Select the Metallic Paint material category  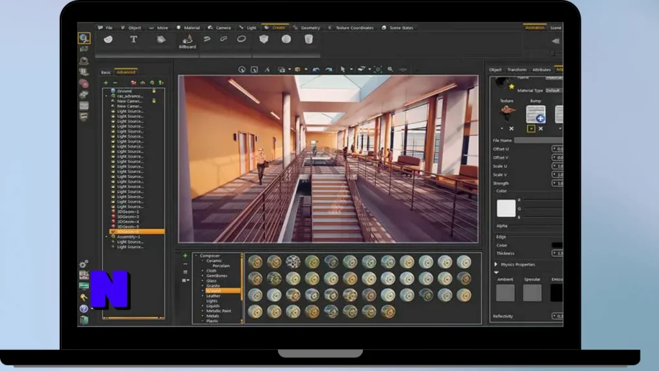219,311
